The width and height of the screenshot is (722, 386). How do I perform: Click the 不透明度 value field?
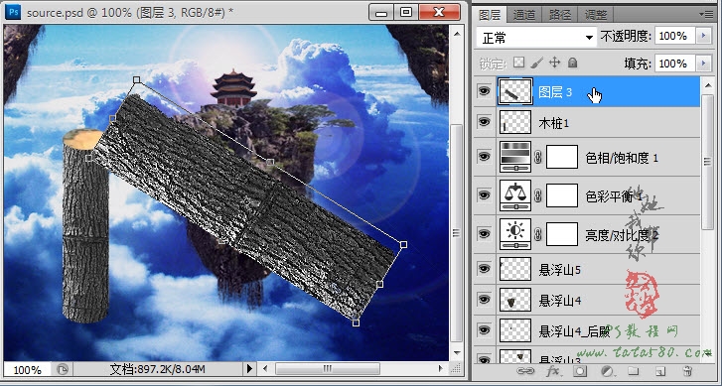675,36
